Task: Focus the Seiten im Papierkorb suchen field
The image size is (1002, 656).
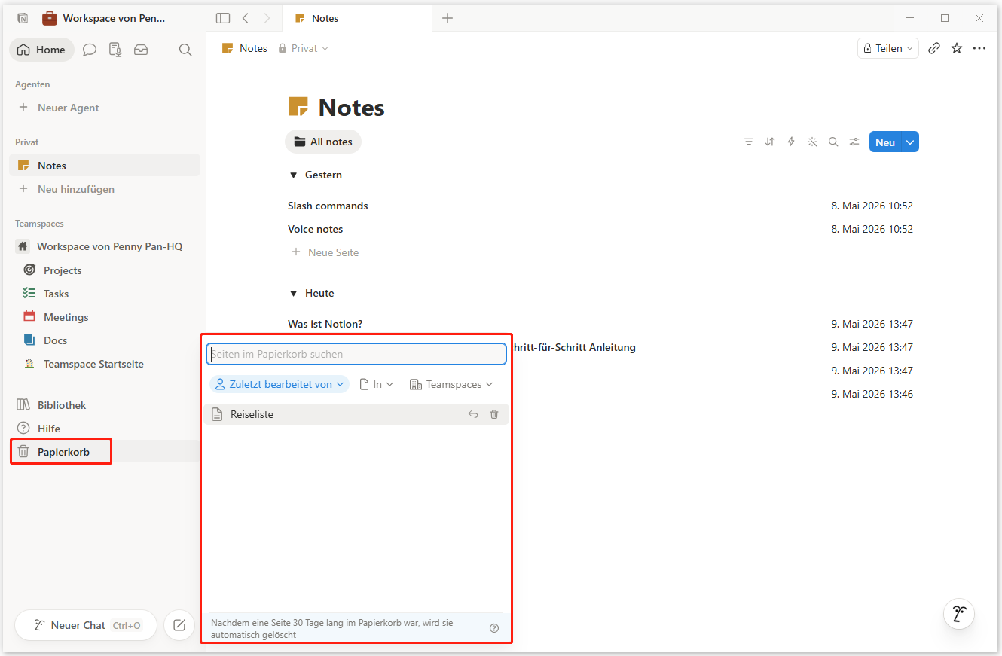Action: click(x=356, y=354)
